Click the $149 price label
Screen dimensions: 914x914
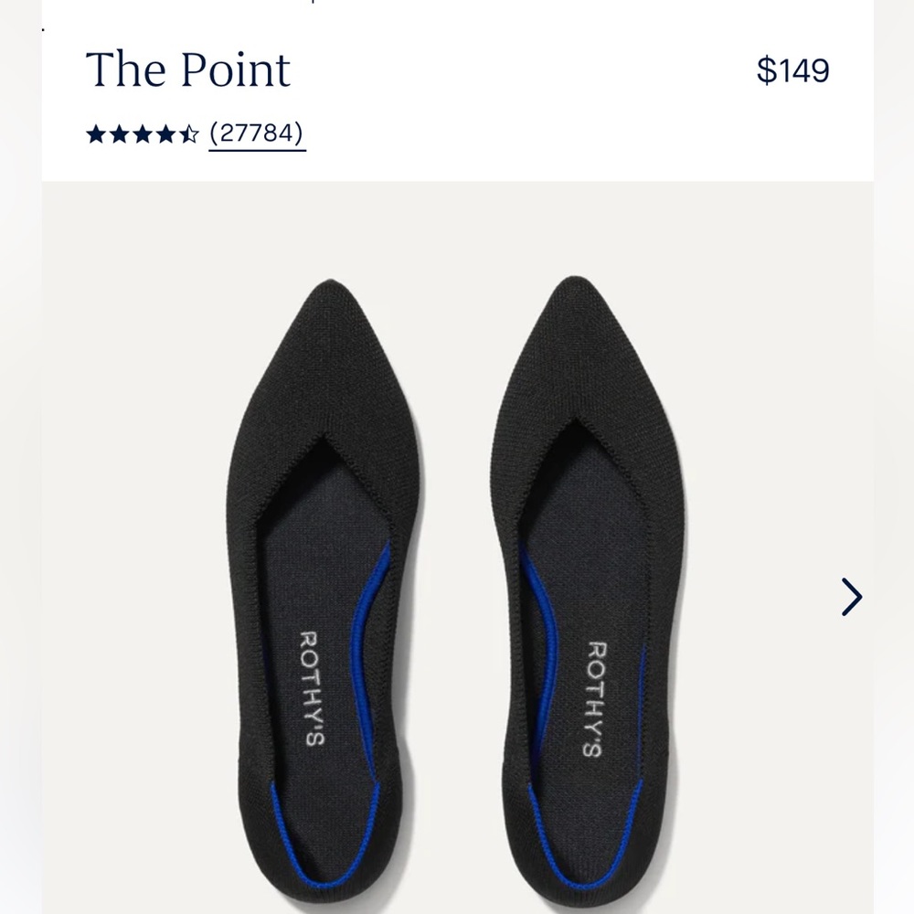(792, 69)
